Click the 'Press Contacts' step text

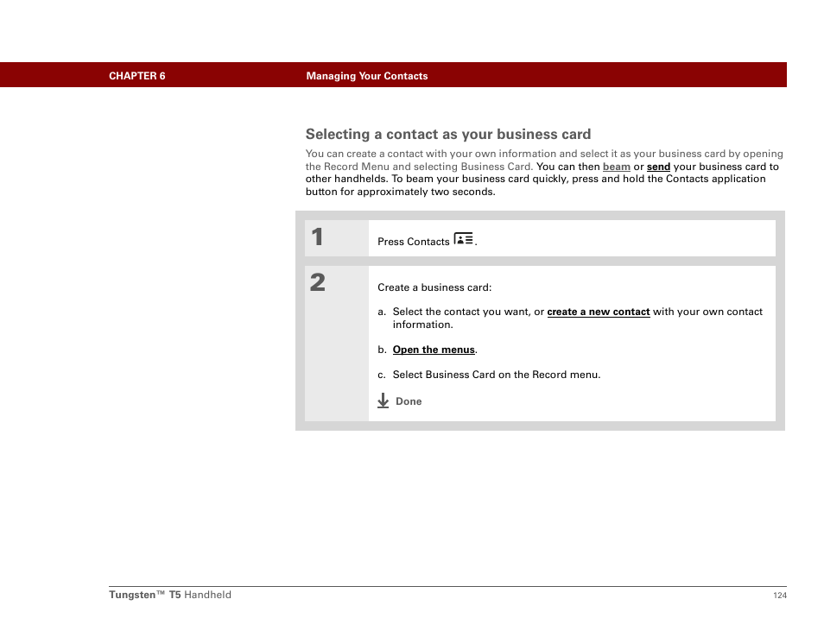[x=413, y=242]
